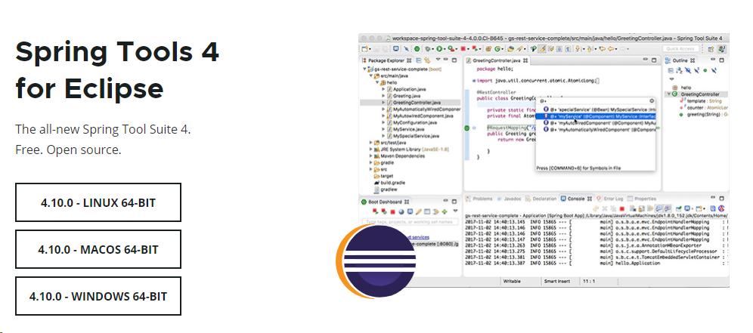Screen dimensions: 753x333
Task: Click Writable status bar entry
Action: point(511,281)
